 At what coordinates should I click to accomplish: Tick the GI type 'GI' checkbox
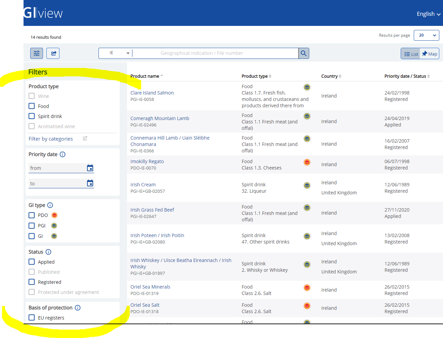point(32,236)
